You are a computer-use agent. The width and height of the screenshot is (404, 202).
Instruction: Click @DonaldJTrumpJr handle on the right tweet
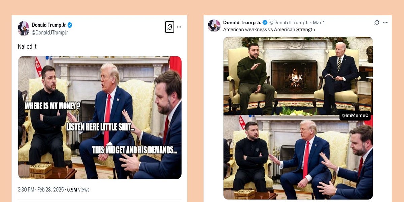tap(289, 22)
